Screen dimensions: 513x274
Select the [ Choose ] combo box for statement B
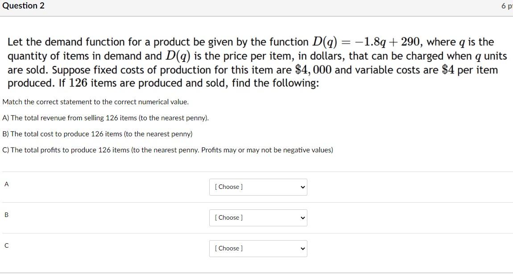coord(258,217)
